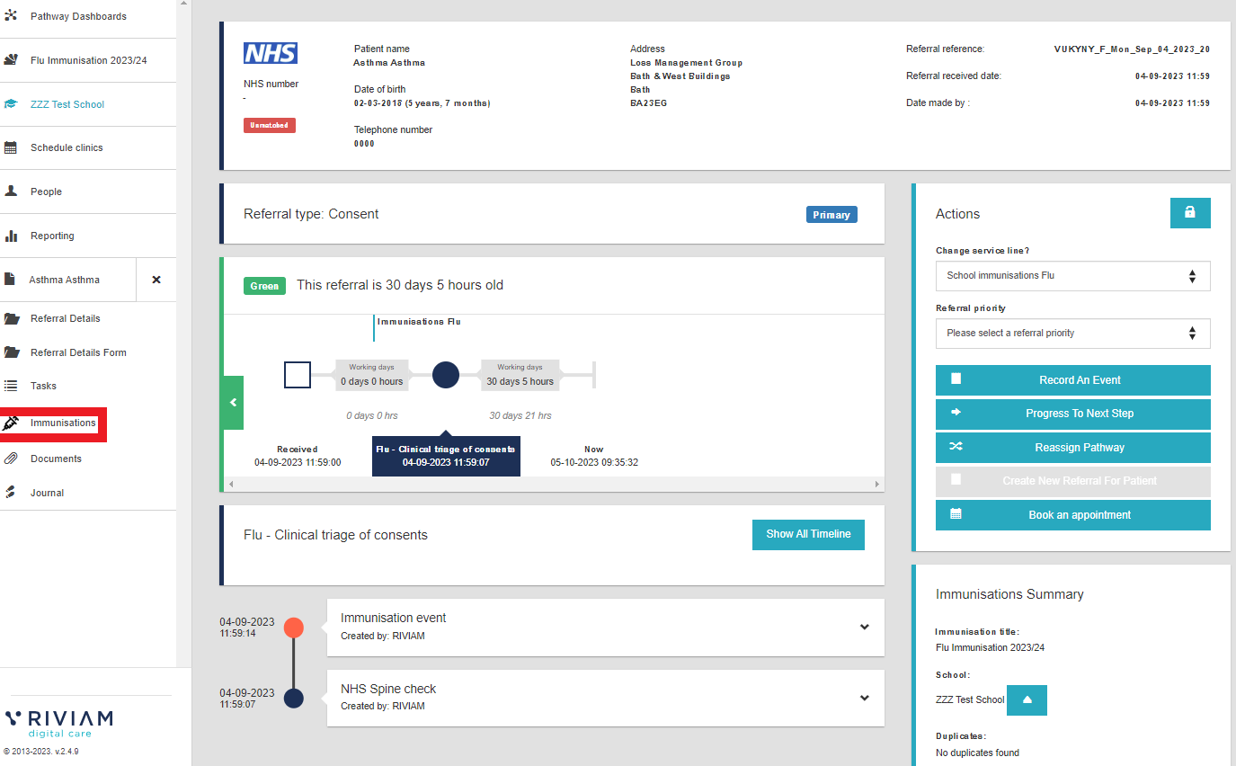Expand the NHS Spine check entry
The height and width of the screenshot is (766, 1236).
(x=864, y=698)
